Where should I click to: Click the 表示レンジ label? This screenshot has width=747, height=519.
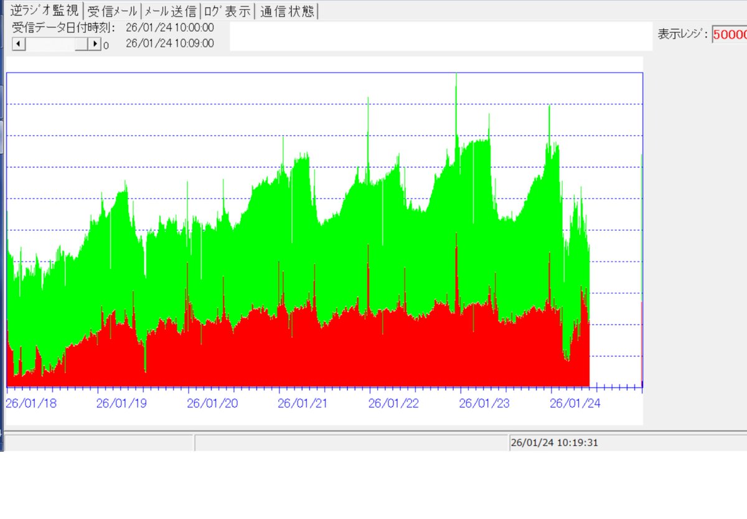tap(684, 34)
